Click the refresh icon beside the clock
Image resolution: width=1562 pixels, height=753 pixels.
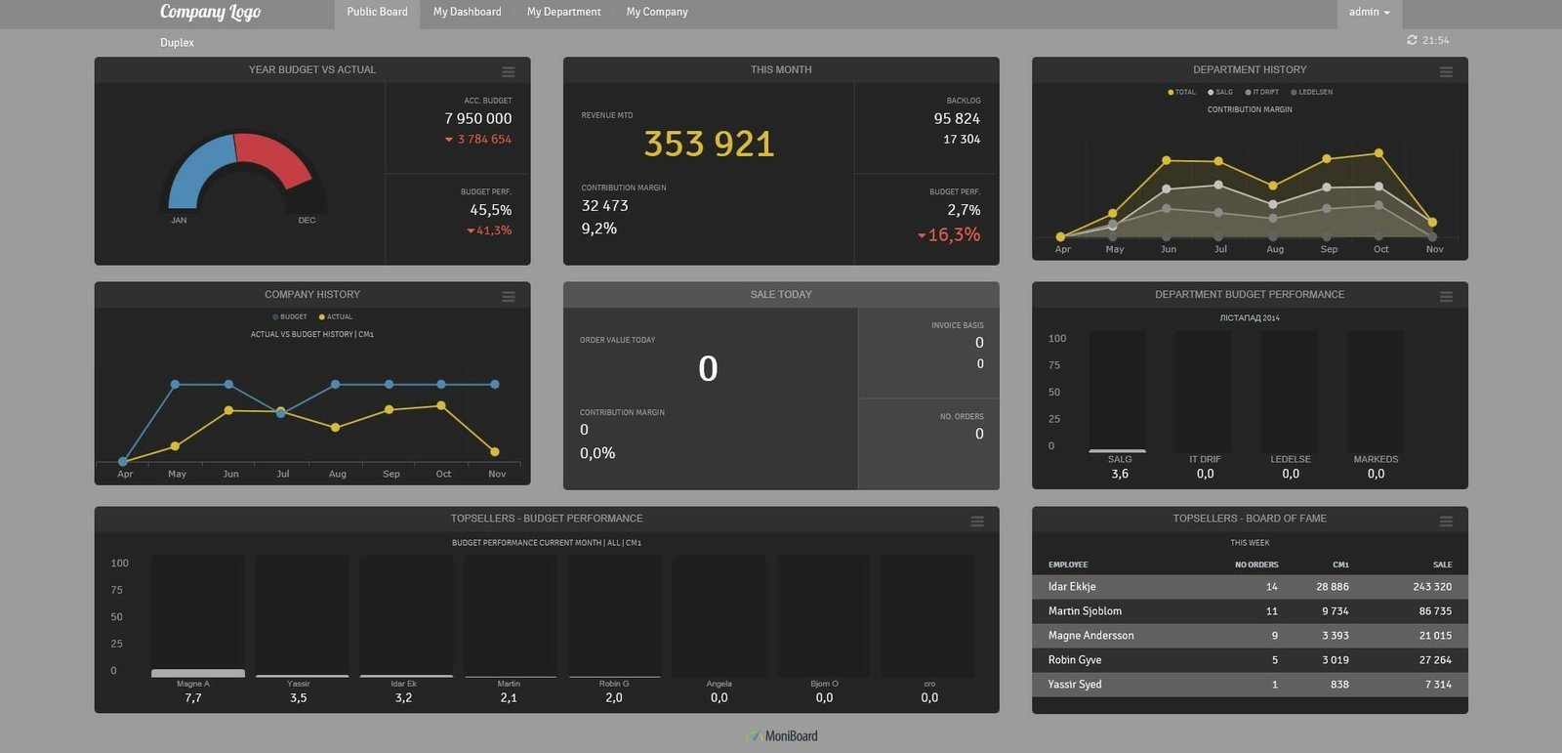tap(1412, 40)
